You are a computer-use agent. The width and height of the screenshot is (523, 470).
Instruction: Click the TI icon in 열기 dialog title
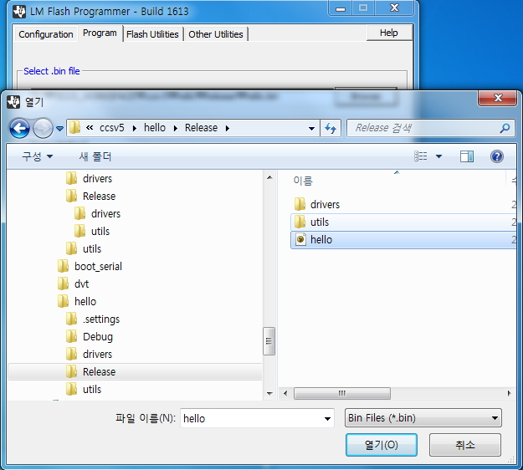(x=13, y=102)
